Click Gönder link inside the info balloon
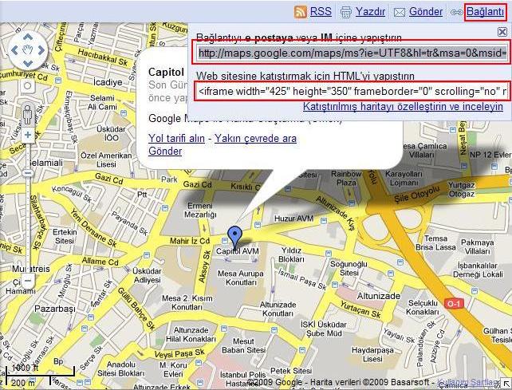The height and width of the screenshot is (390, 512). click(x=165, y=152)
